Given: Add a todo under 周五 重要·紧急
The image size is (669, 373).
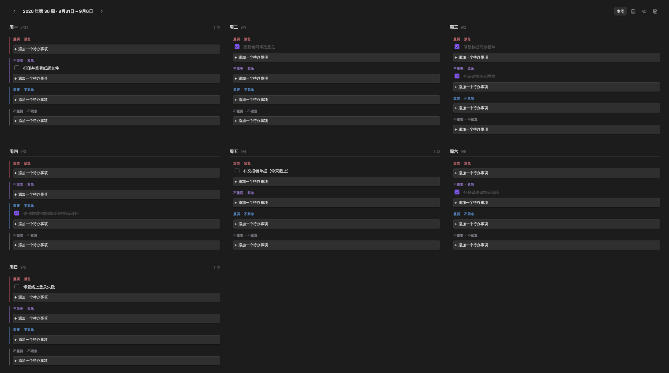Looking at the screenshot, I should (336, 182).
